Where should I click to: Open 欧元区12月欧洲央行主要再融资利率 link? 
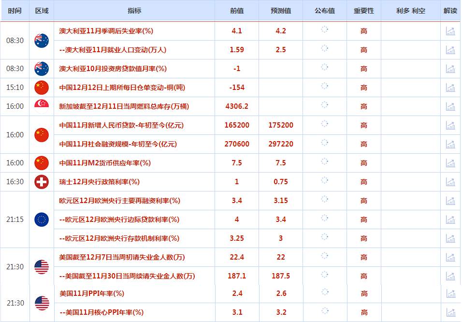(x=120, y=201)
